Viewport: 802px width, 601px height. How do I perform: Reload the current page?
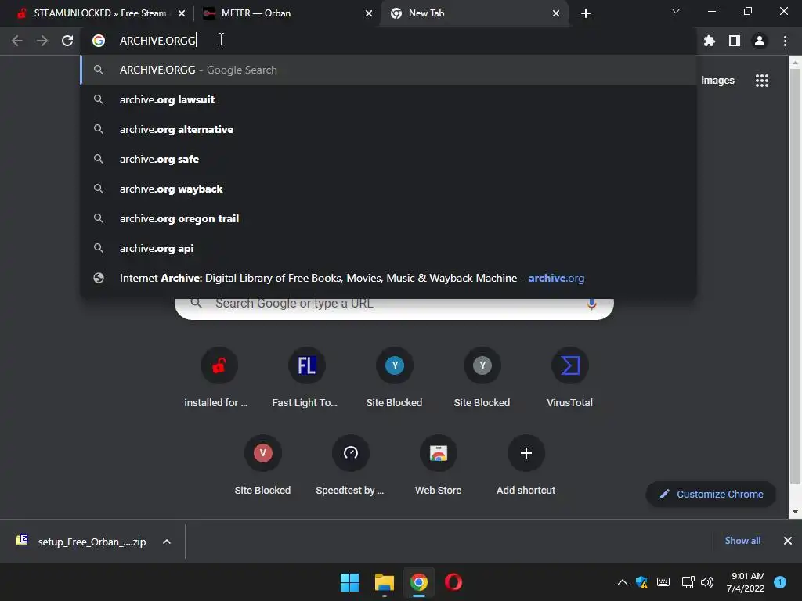tap(67, 41)
